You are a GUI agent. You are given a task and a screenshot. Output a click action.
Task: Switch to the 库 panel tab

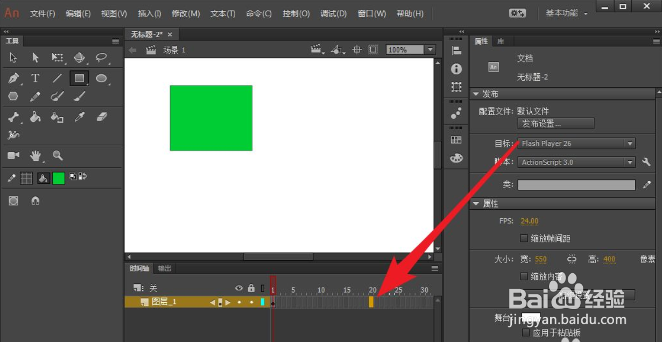(501, 41)
